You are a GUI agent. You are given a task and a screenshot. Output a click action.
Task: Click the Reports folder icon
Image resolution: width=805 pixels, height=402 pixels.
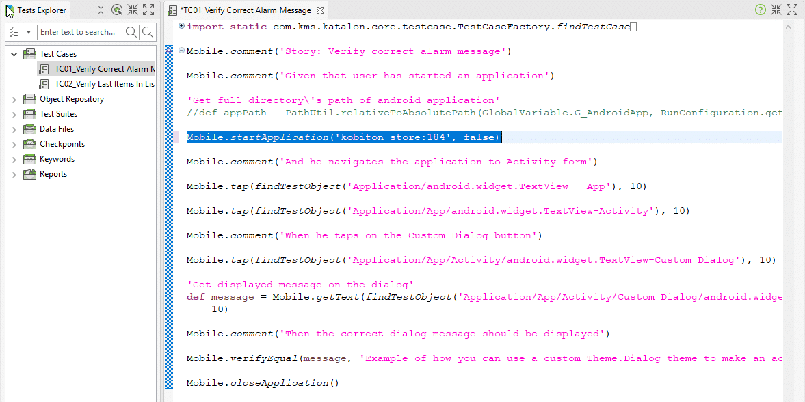coord(29,174)
